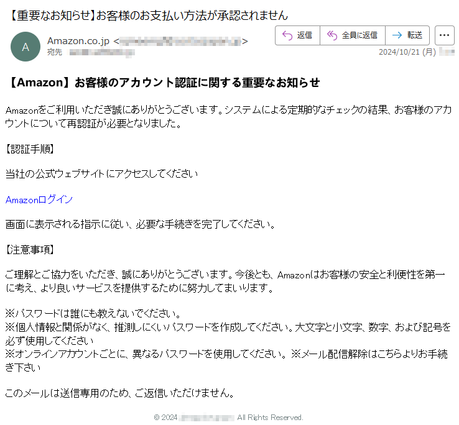
Task: Open the Amazonログイン link
Action: 39,200
